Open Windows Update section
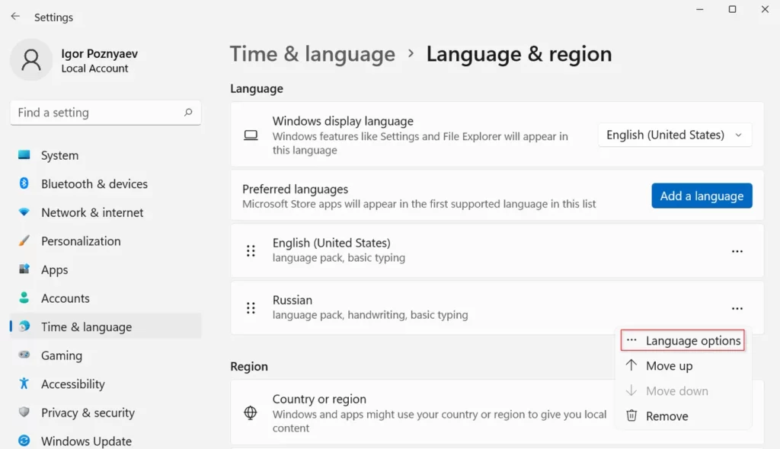The width and height of the screenshot is (780, 449). tap(85, 441)
